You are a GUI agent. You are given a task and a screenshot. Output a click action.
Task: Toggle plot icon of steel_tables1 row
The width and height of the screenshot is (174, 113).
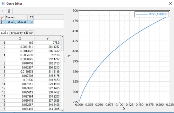2,22
